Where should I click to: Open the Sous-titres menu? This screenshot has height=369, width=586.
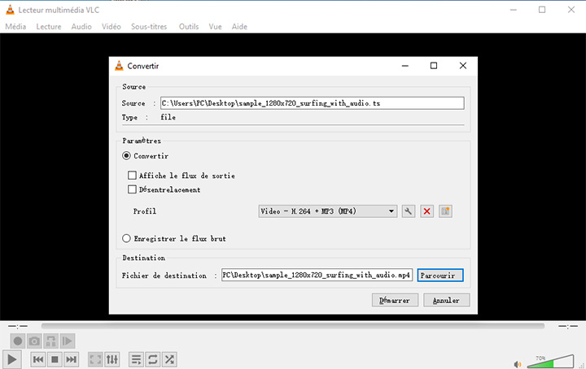coord(149,27)
